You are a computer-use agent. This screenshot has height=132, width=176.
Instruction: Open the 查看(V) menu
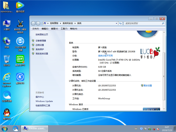click(x=54, y=29)
